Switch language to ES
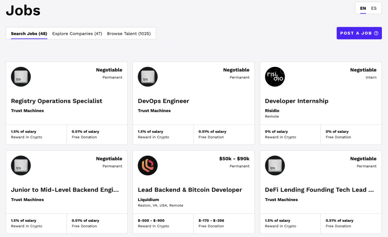 pos(374,8)
